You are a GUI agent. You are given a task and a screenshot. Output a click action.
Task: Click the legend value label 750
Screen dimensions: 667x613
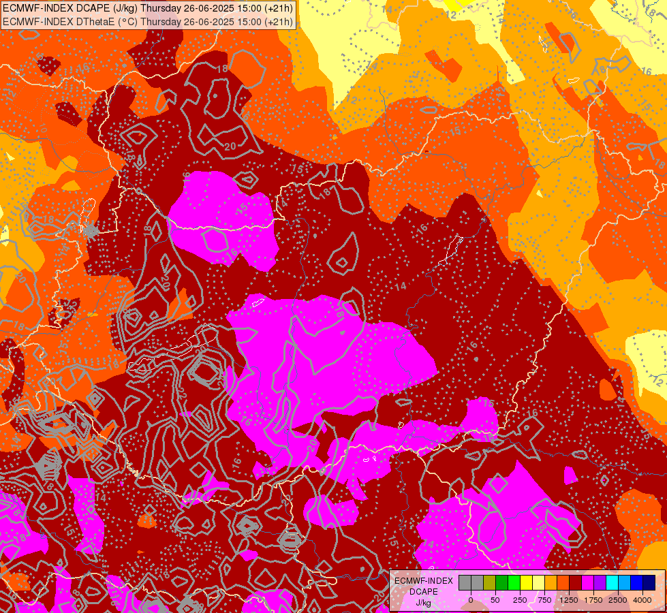[544, 600]
